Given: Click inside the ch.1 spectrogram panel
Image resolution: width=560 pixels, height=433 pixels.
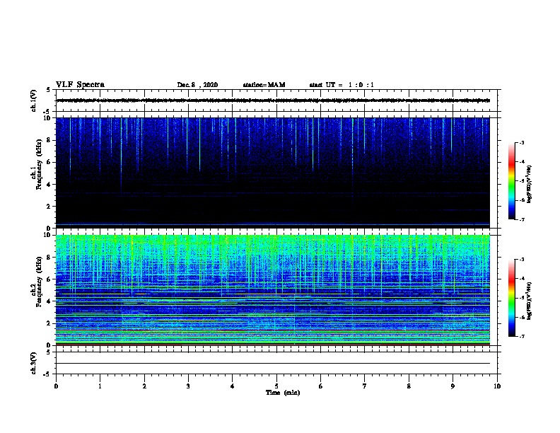Looking at the screenshot, I should pyautogui.click(x=273, y=173).
